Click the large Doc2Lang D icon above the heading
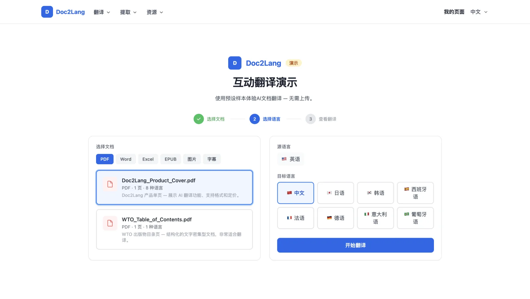 [x=235, y=63]
